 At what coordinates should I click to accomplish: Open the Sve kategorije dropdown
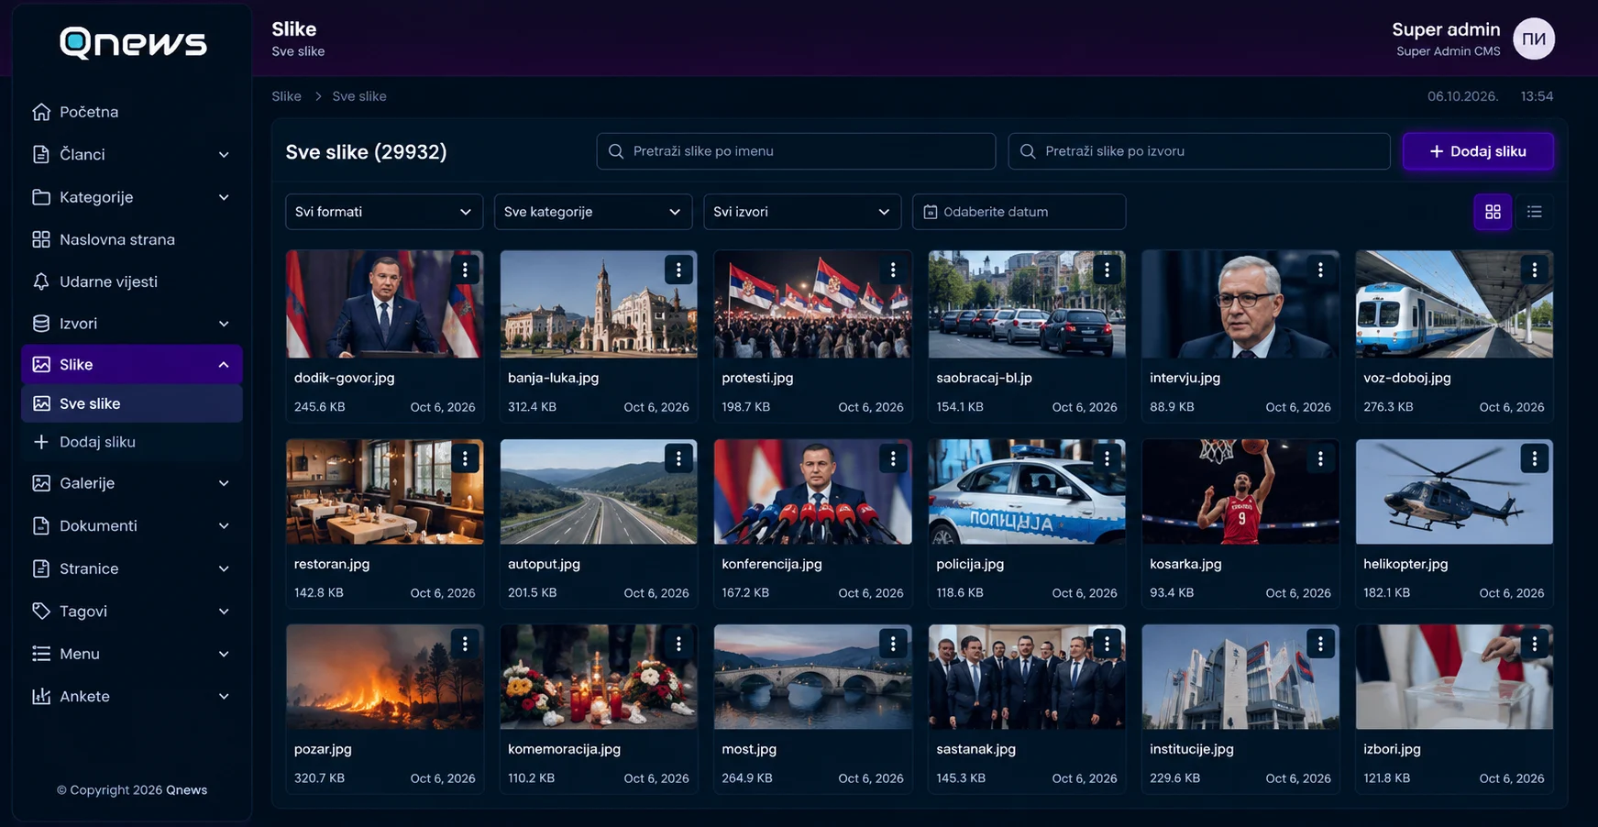593,212
